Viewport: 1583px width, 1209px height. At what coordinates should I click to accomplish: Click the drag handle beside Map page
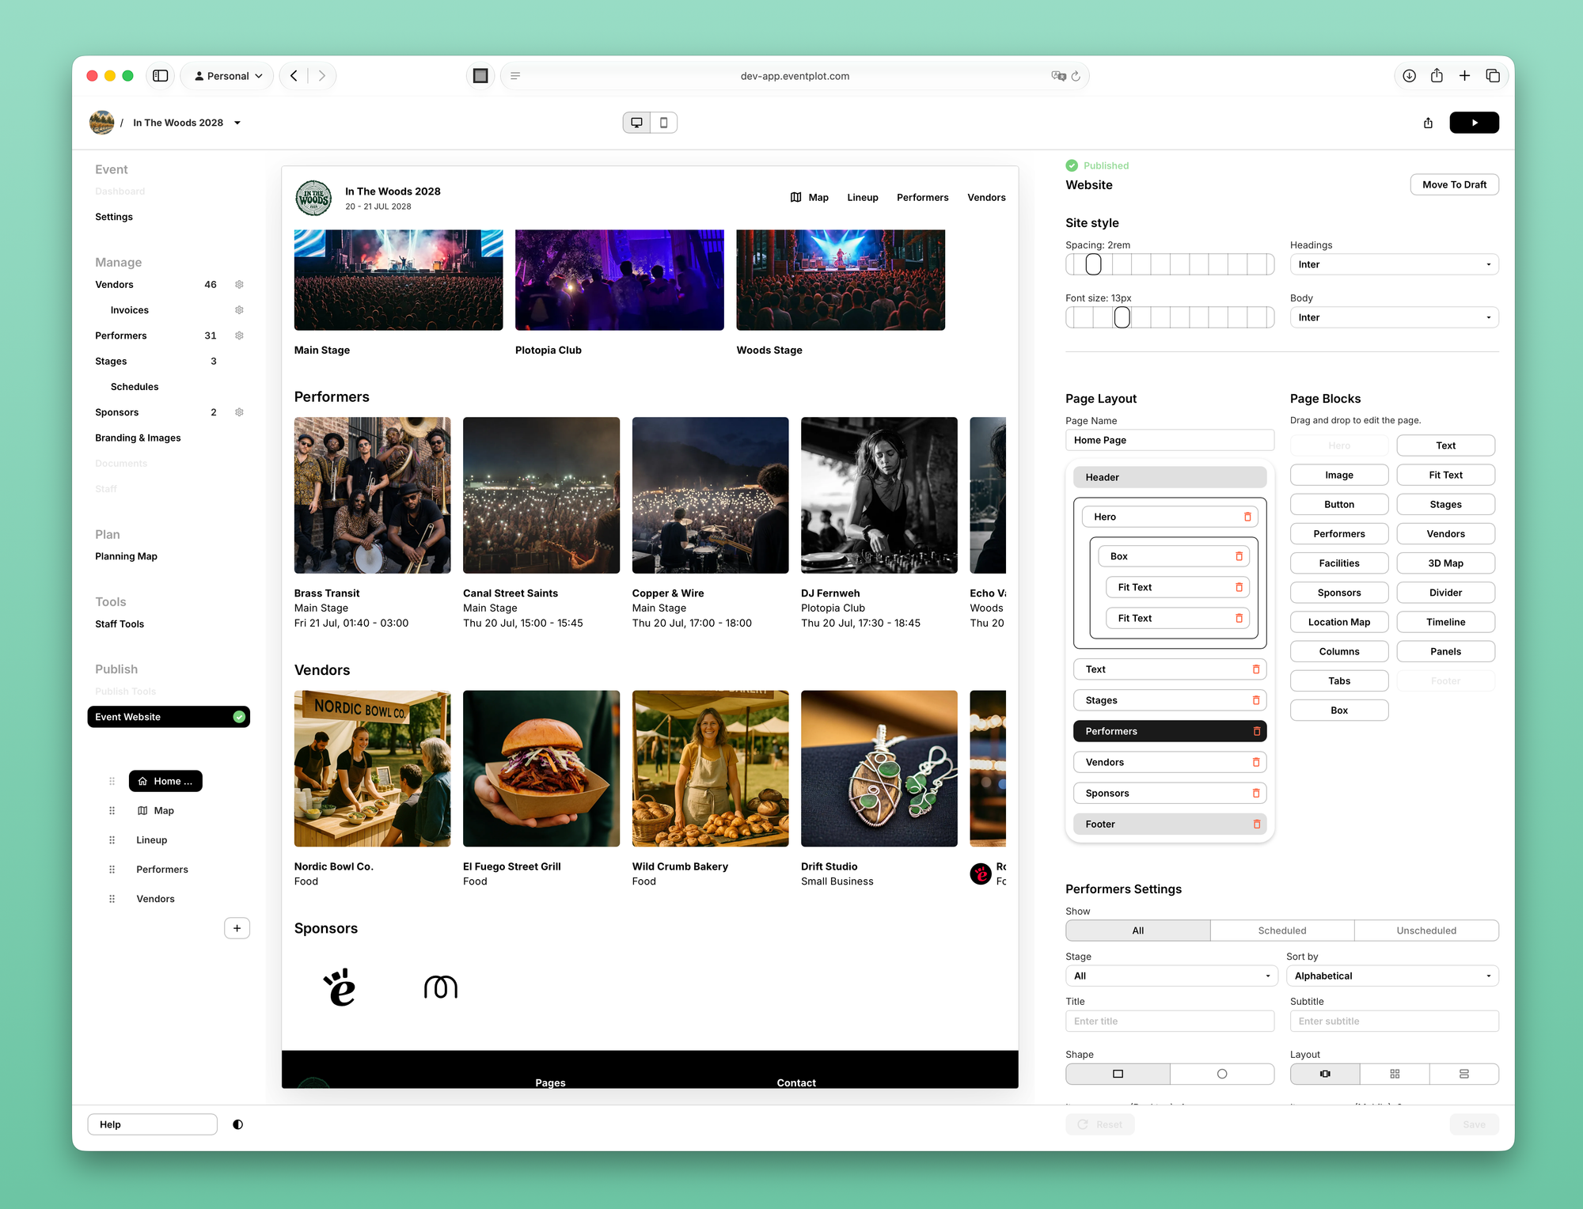(x=112, y=811)
